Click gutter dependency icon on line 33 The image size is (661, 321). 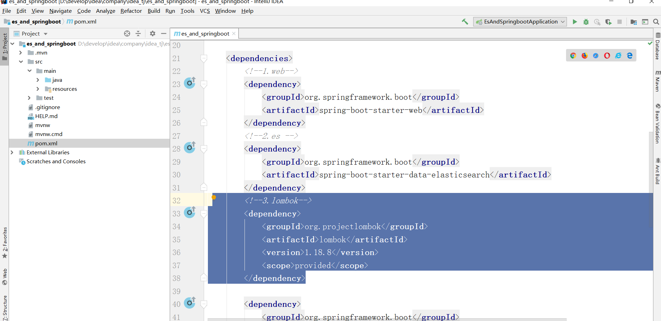(190, 212)
